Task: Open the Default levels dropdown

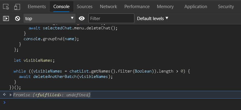Action: 153,19
